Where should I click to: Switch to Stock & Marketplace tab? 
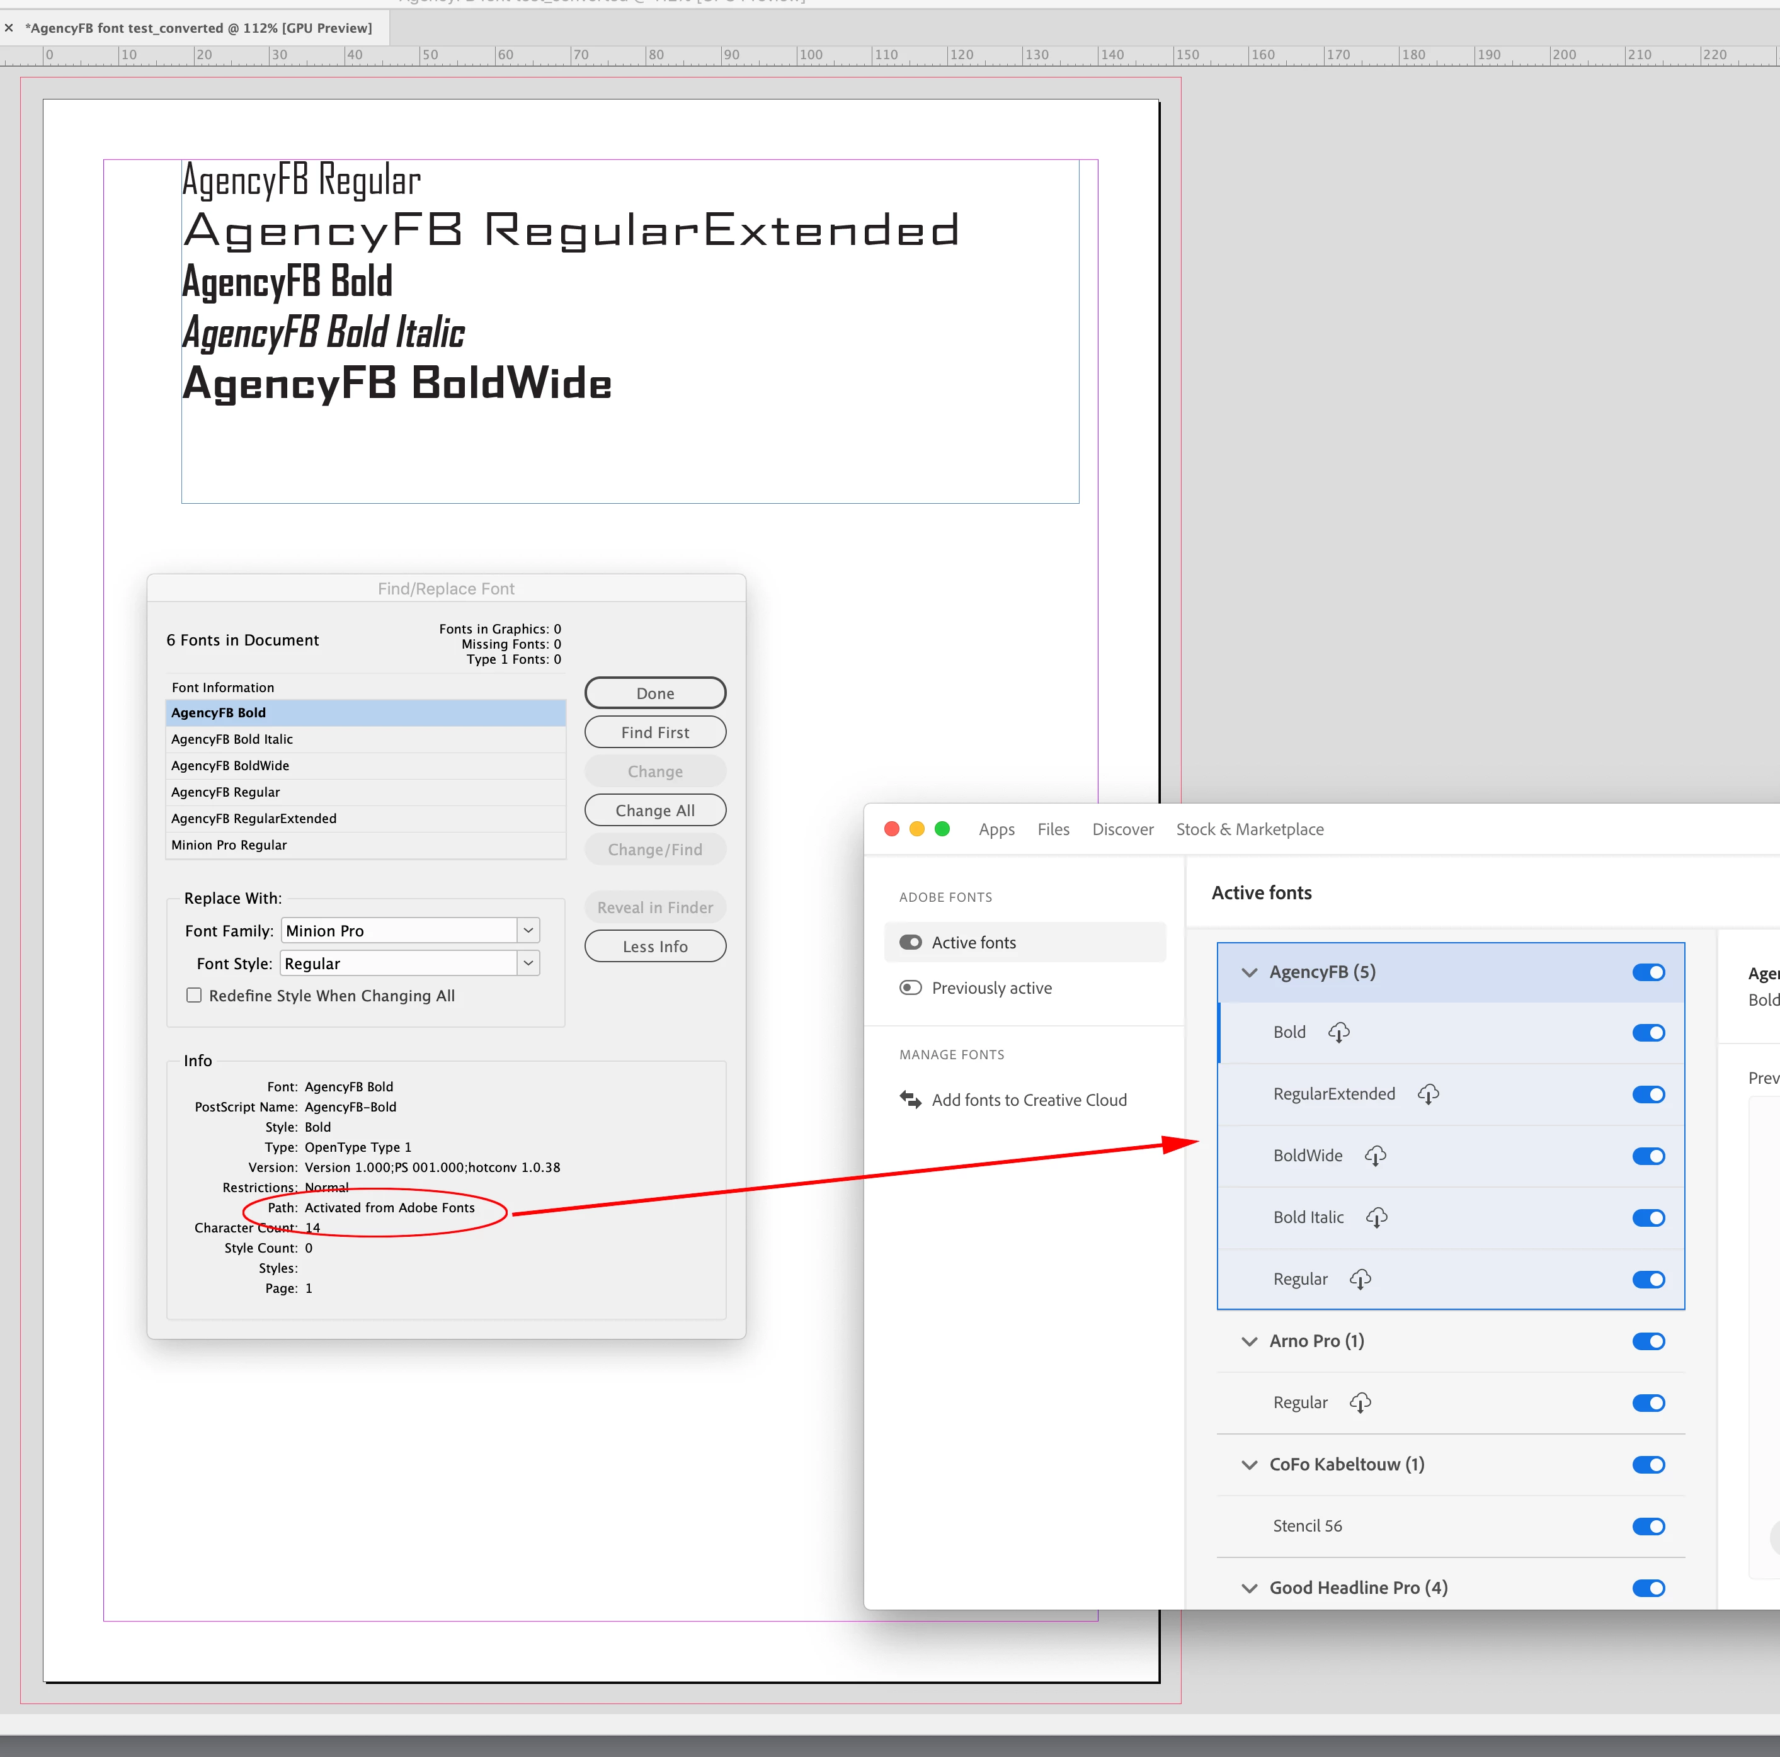1249,829
